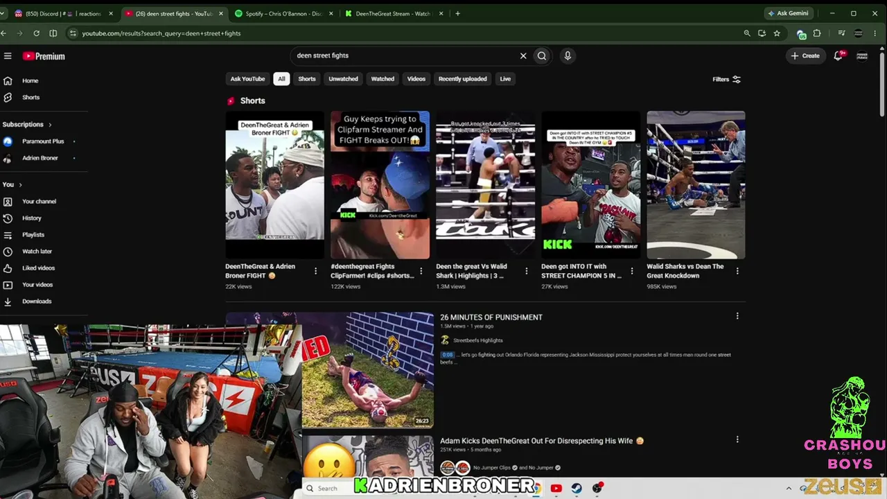Open options for Walid Sharks Knockdown short
The width and height of the screenshot is (887, 499).
click(x=737, y=271)
